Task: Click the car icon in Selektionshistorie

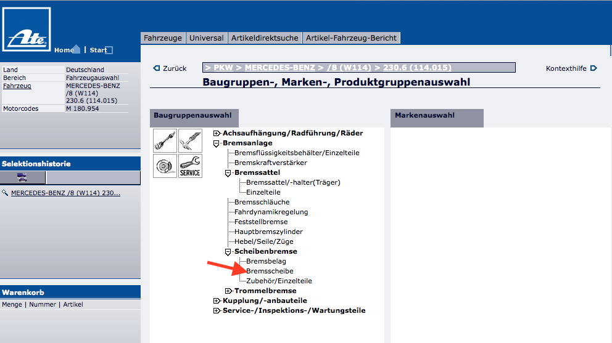Action: [22, 177]
